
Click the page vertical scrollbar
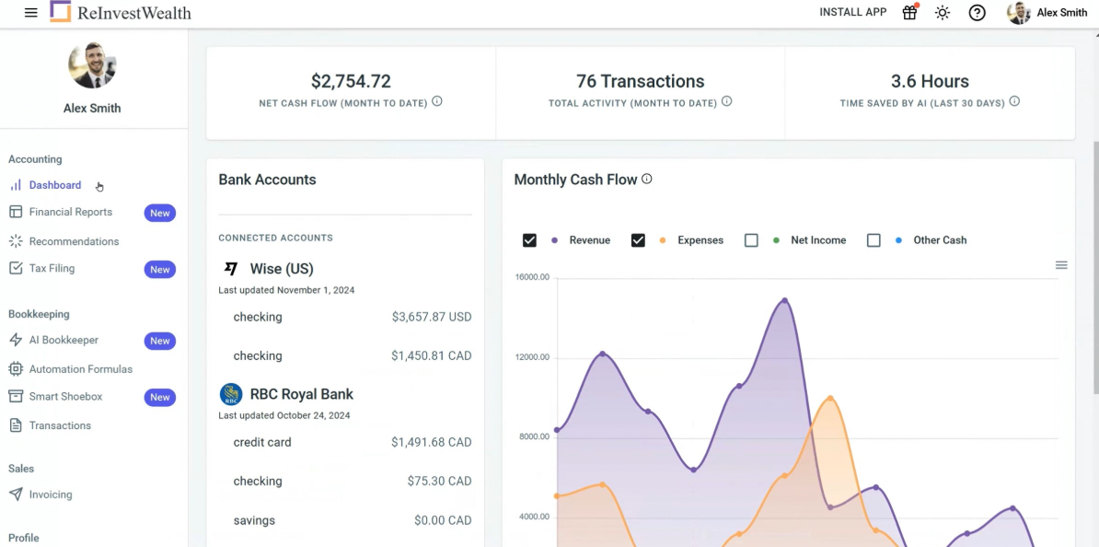(1095, 266)
